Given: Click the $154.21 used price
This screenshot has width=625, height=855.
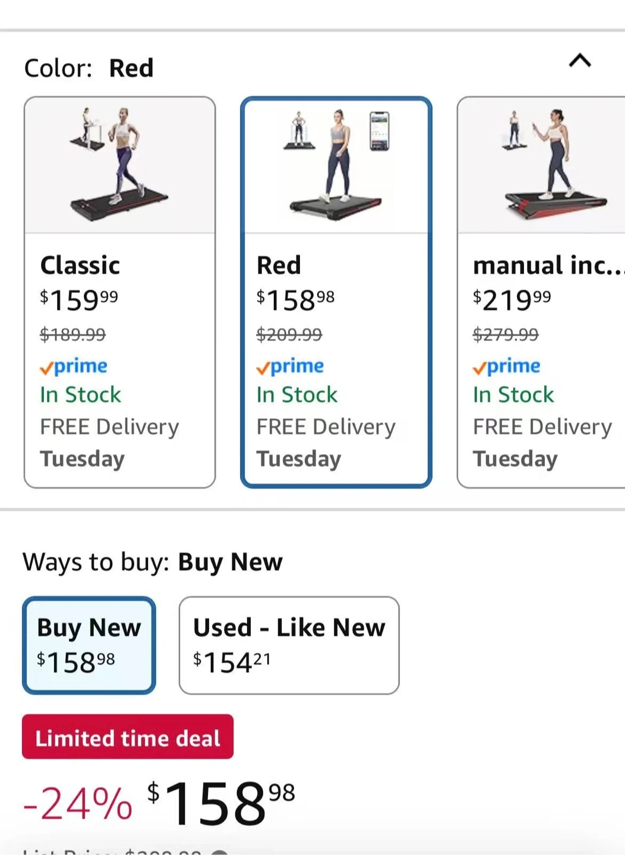Looking at the screenshot, I should coord(232,662).
